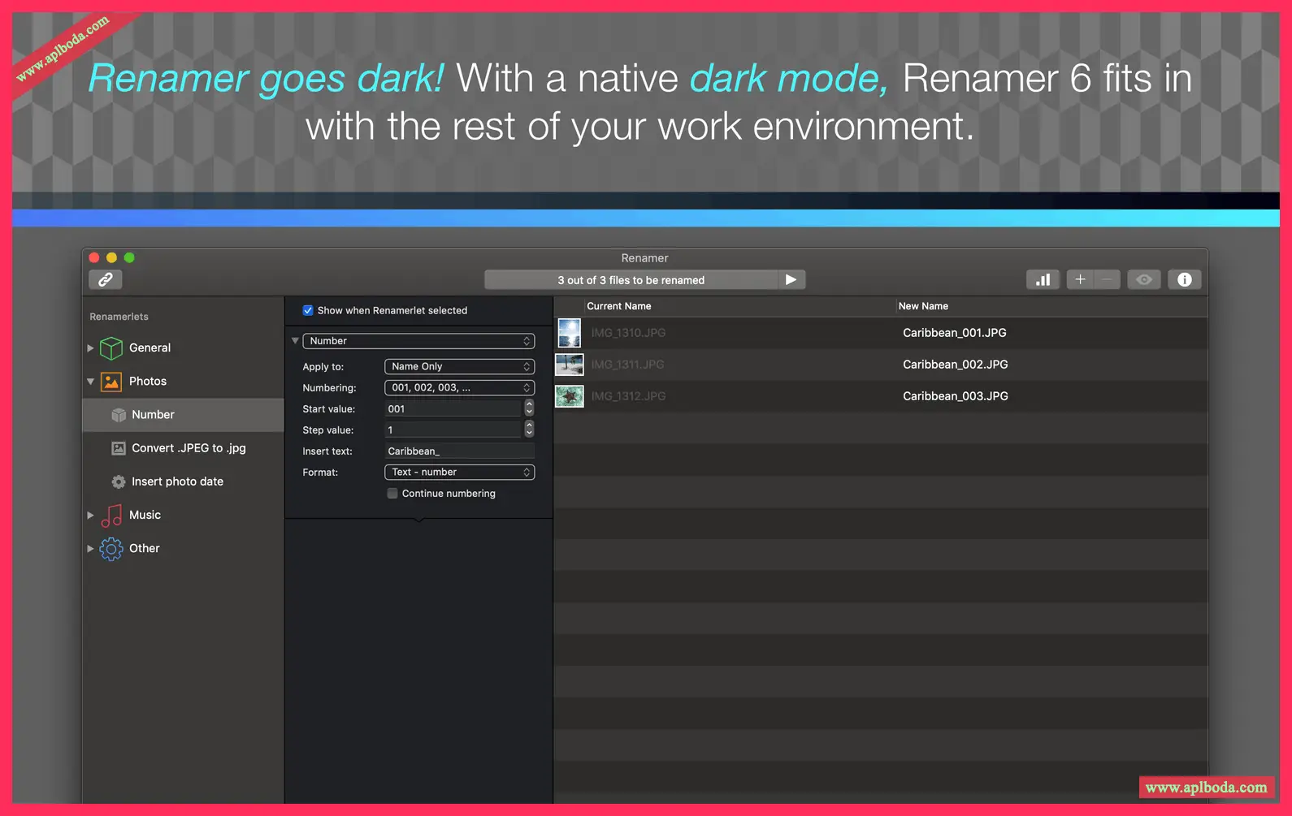Image resolution: width=1292 pixels, height=816 pixels.
Task: Uncheck Show when Renamerlet selected
Action: [308, 310]
